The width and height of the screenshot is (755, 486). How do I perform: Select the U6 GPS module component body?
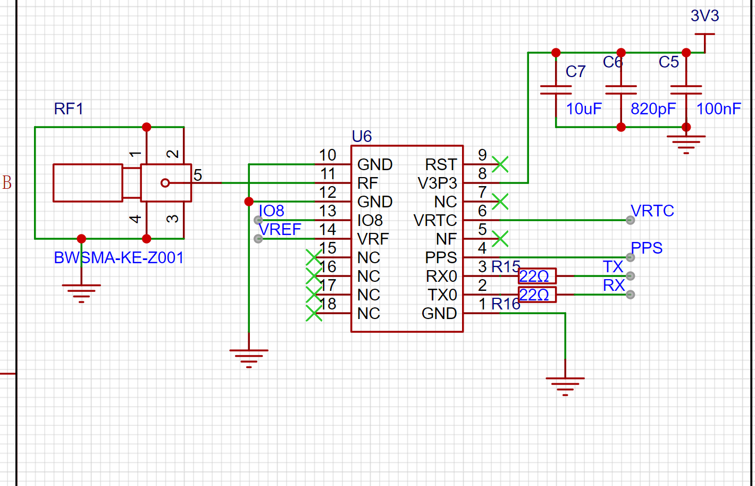tap(407, 239)
